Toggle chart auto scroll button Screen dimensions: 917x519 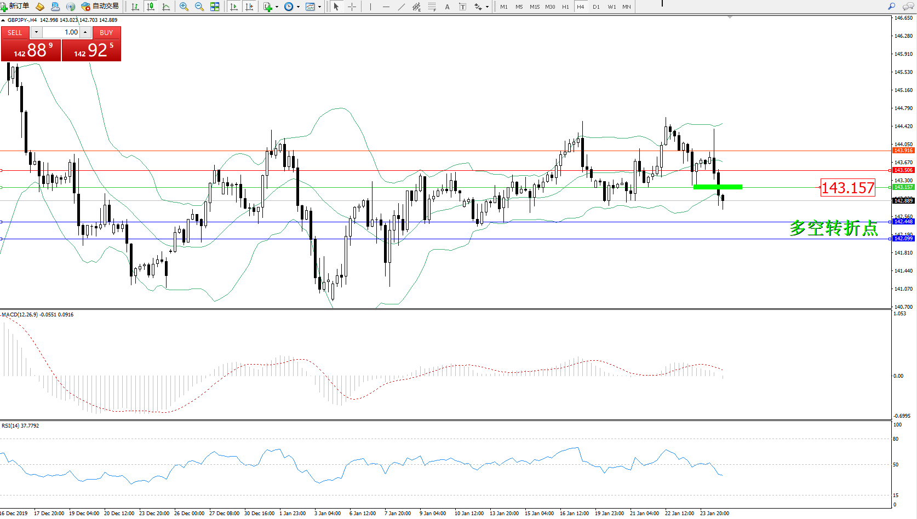(234, 7)
